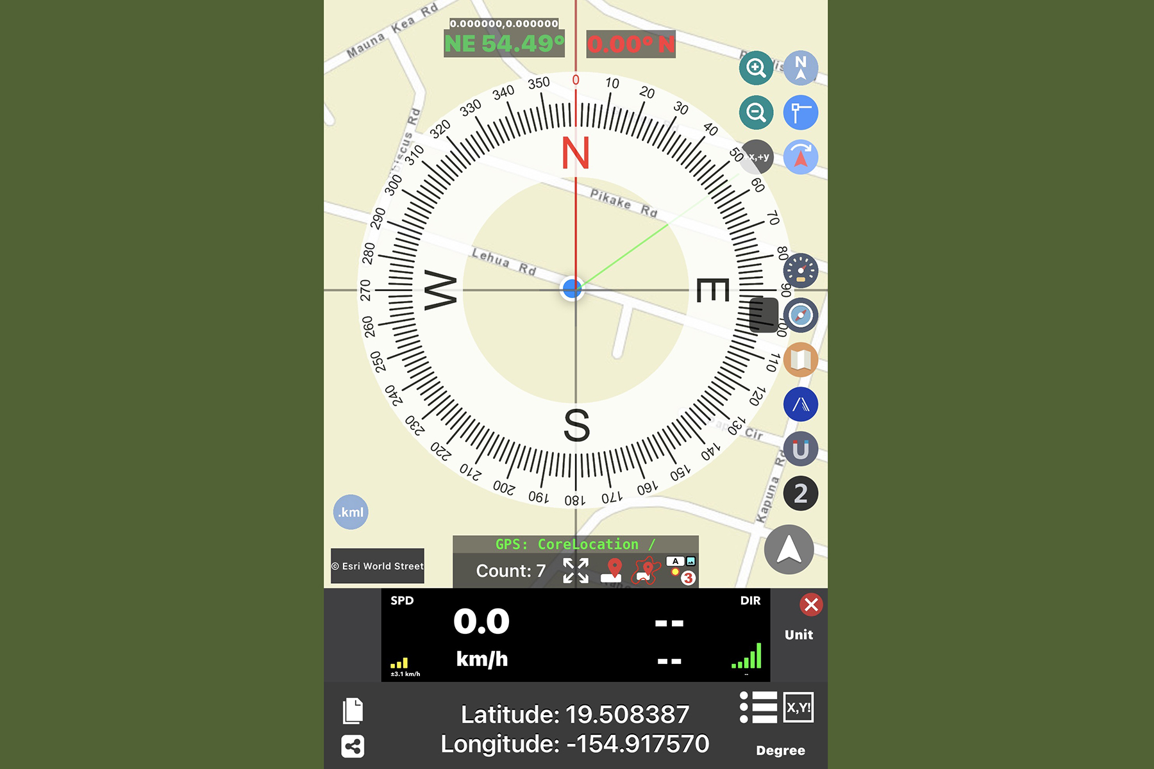Tap the north-up orientation icon

801,68
